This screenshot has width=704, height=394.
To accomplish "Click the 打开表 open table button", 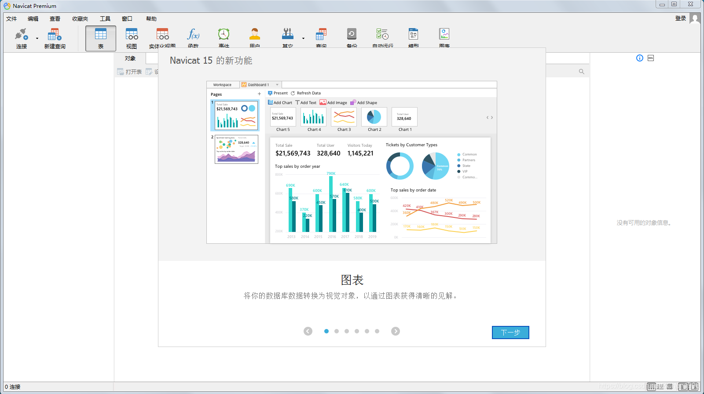I will point(129,72).
